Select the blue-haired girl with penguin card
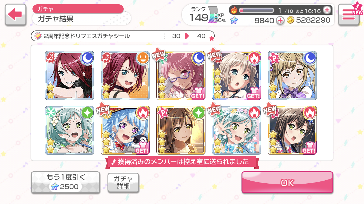This screenshot has height=204, width=364. (125, 130)
